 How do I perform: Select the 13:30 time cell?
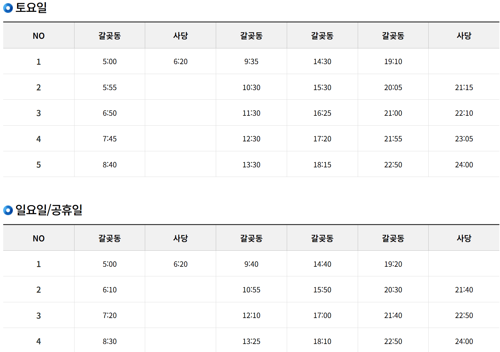251,165
